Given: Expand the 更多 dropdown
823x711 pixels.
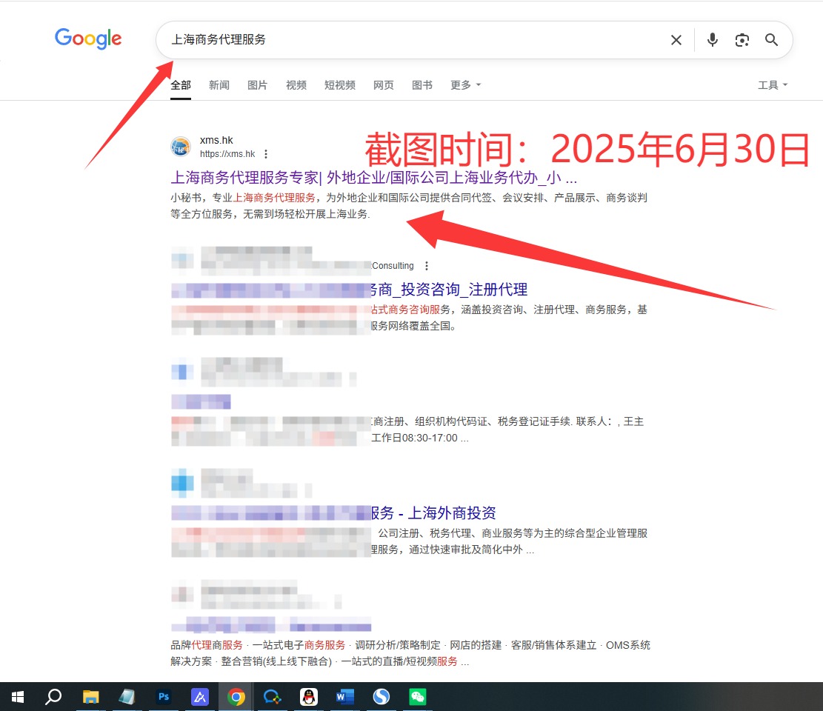Looking at the screenshot, I should coord(465,85).
